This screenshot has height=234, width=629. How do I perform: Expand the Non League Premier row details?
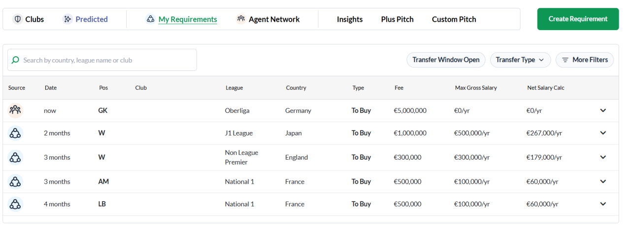point(603,157)
